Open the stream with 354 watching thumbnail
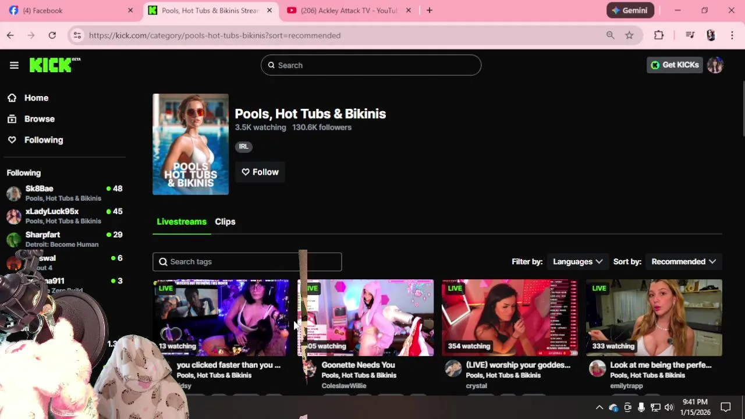 pyautogui.click(x=509, y=318)
